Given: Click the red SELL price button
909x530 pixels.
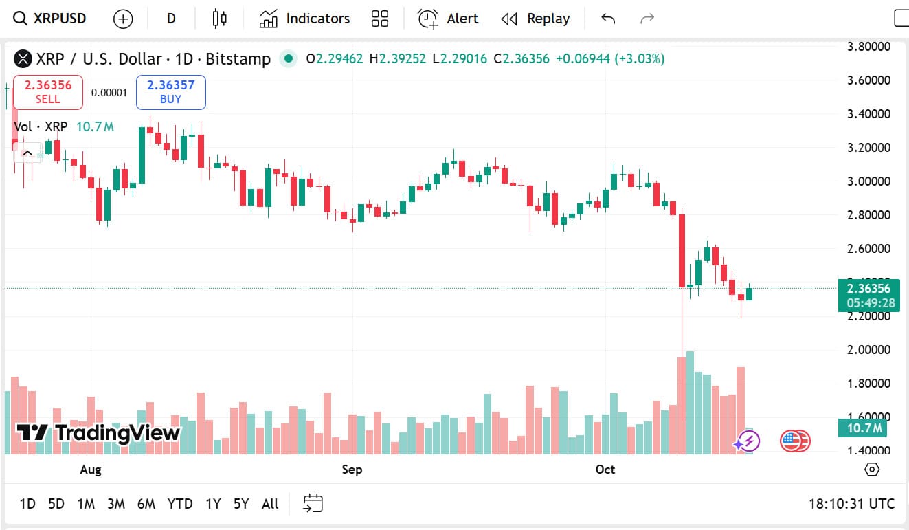Looking at the screenshot, I should pos(48,92).
